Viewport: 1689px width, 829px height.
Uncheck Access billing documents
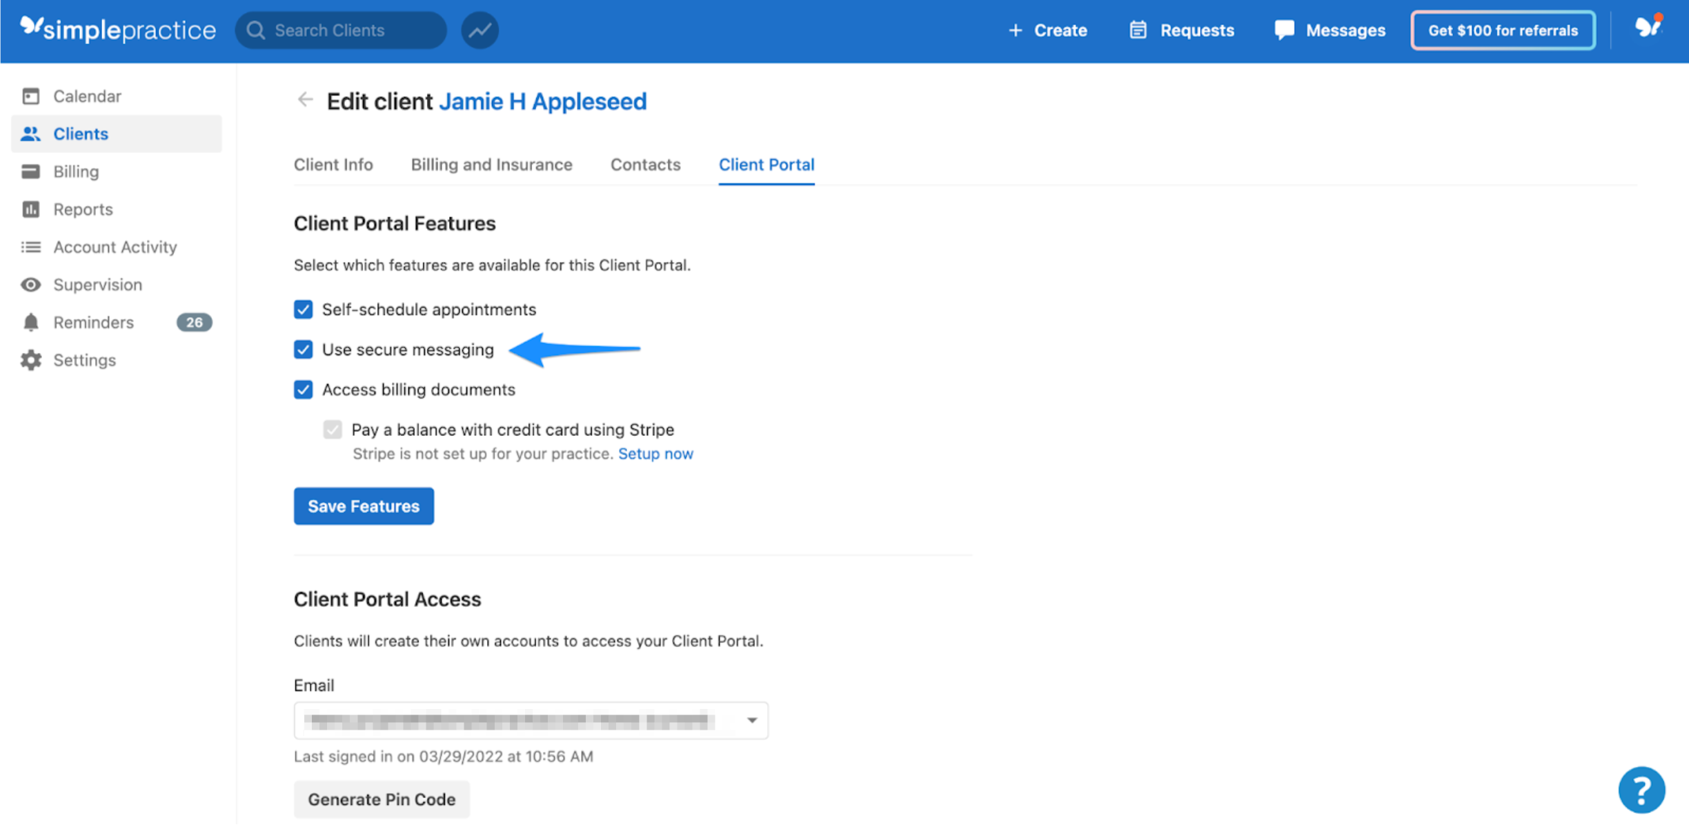303,390
